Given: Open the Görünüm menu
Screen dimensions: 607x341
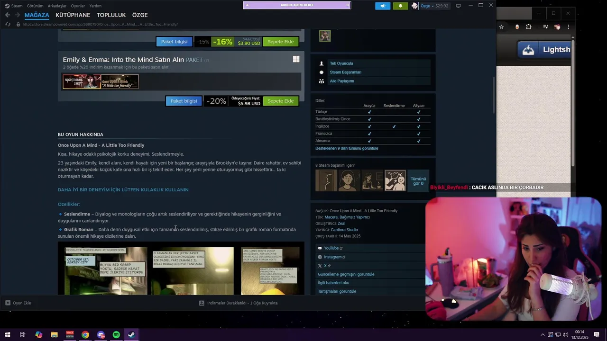Looking at the screenshot, I should (35, 6).
